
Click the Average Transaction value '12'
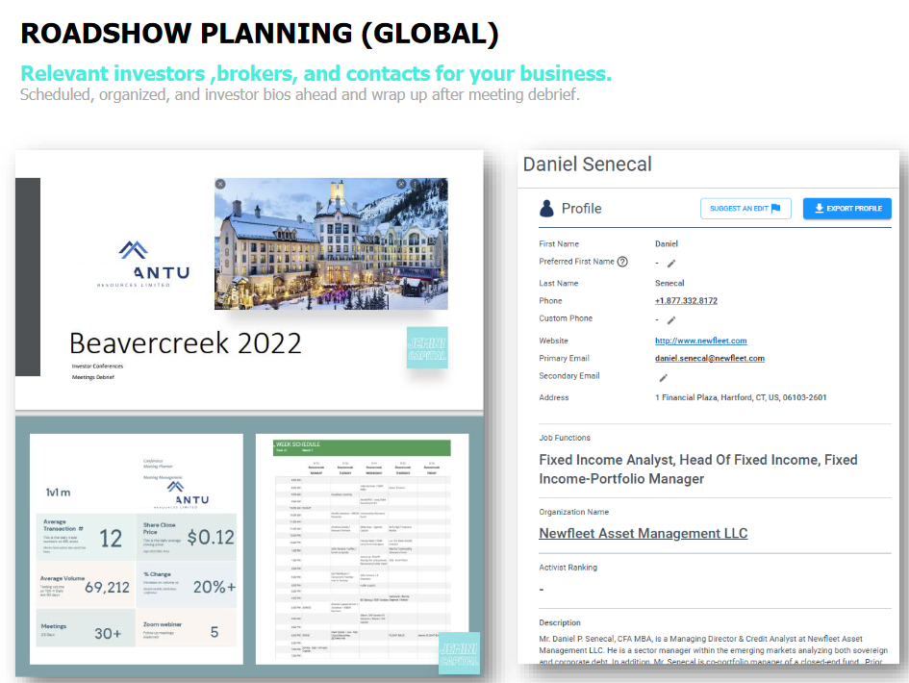click(111, 539)
